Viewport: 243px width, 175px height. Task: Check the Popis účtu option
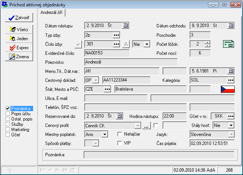tap(8, 114)
